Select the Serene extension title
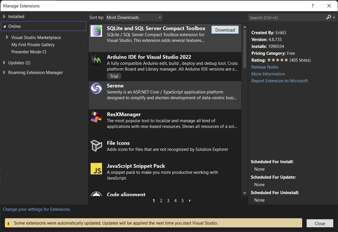Screen dimensions: 338x232 (x=115, y=86)
